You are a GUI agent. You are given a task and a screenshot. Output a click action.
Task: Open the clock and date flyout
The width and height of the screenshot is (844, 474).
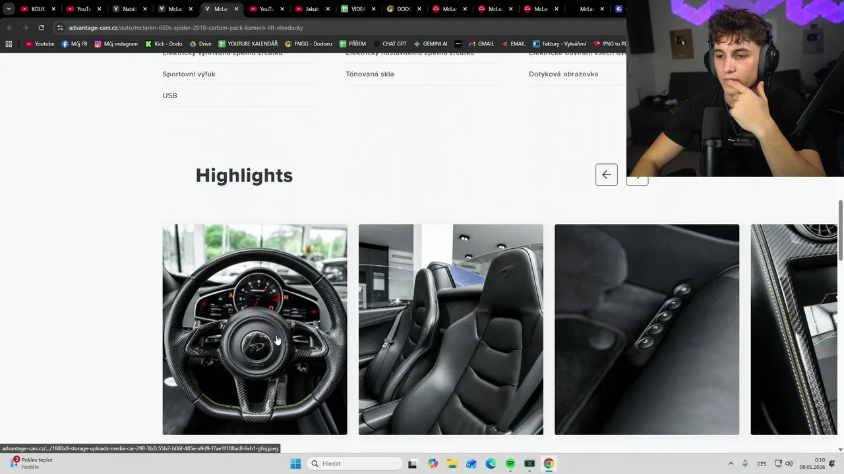(x=812, y=463)
